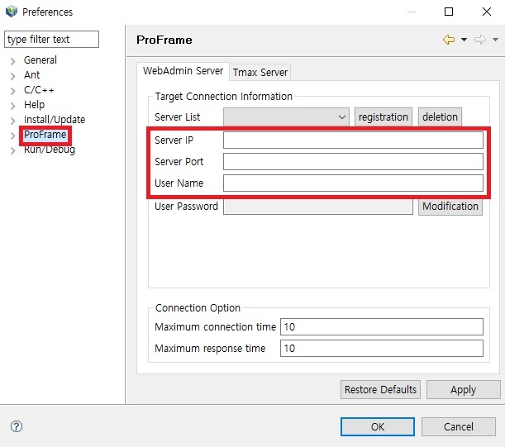Image resolution: width=505 pixels, height=447 pixels.
Task: Select the WebAdmin Server tab
Action: [183, 72]
